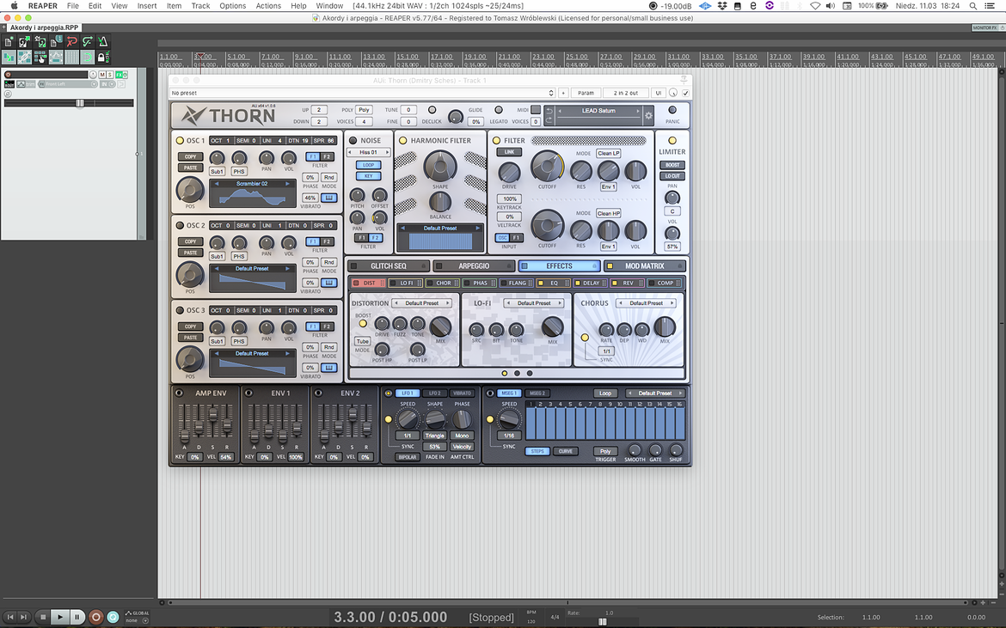Toggle the locking padlock toolbar icon

101,57
